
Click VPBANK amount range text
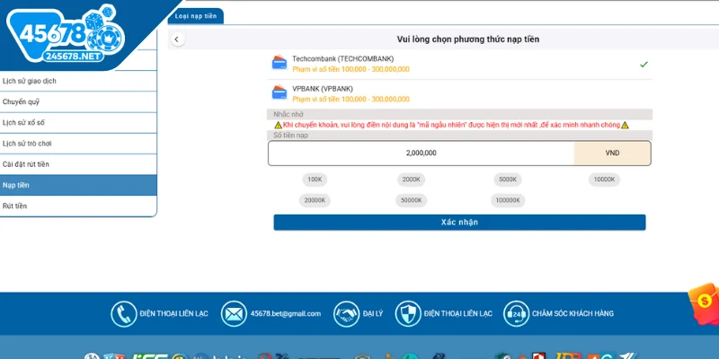[x=351, y=100]
